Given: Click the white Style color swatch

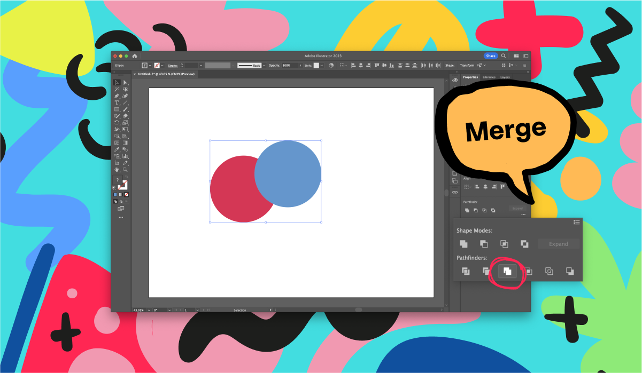Looking at the screenshot, I should pos(316,65).
